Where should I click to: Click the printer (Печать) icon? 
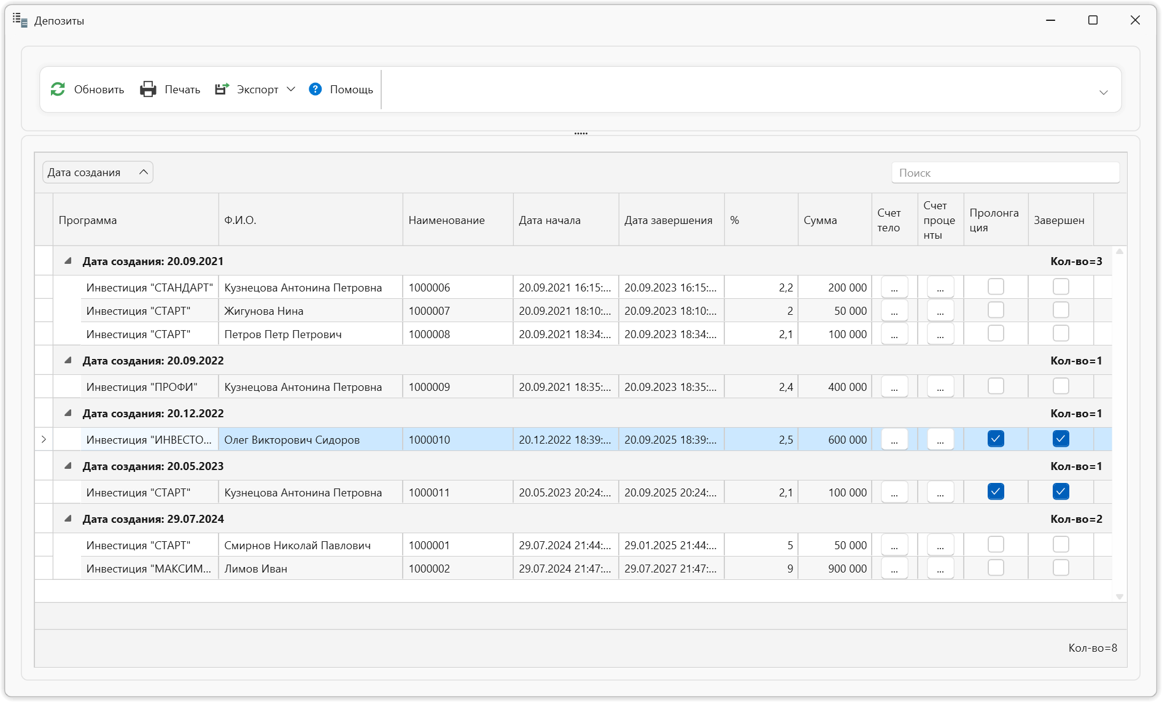[148, 90]
